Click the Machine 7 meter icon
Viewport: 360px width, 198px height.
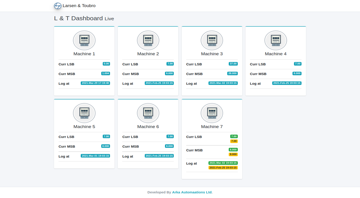click(212, 113)
